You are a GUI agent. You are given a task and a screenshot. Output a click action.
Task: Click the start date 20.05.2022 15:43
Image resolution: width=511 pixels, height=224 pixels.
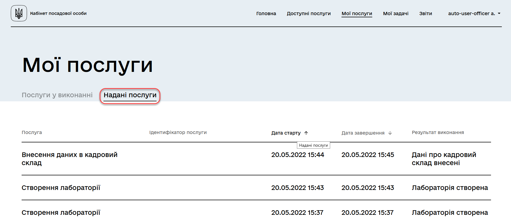297,188
